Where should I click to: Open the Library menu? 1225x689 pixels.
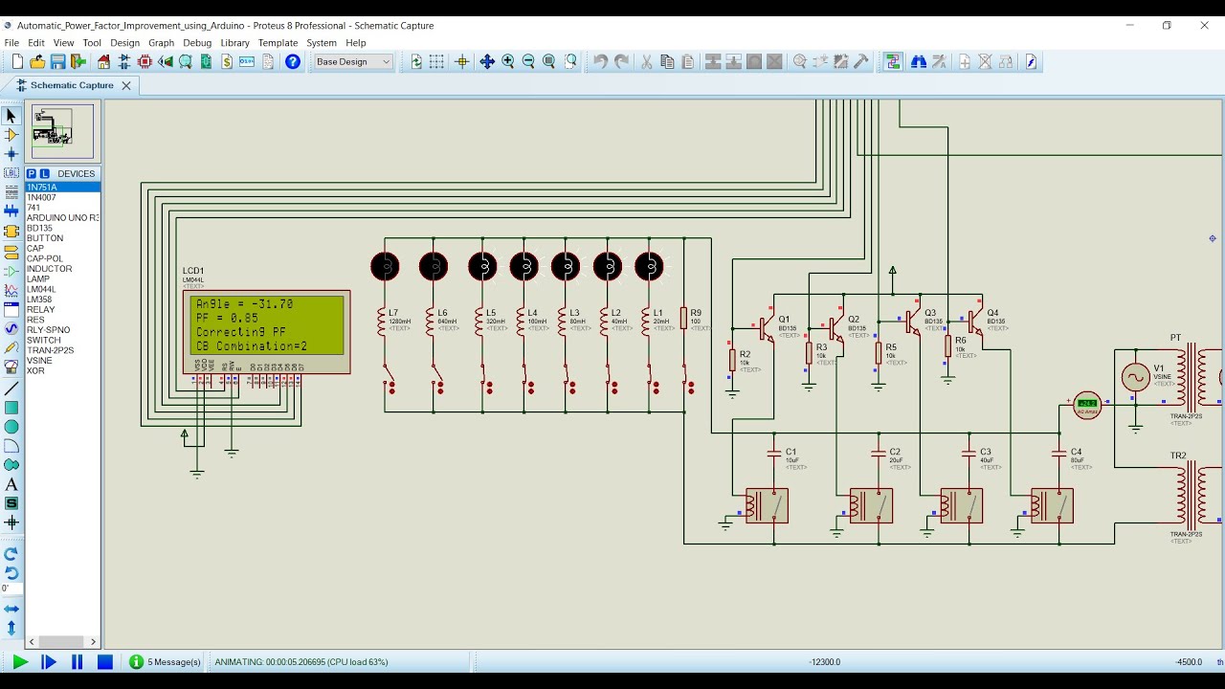(x=234, y=43)
